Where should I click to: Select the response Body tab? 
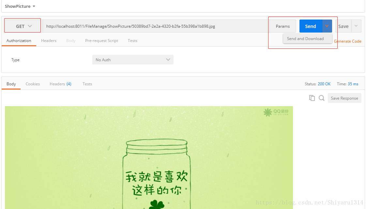click(11, 84)
